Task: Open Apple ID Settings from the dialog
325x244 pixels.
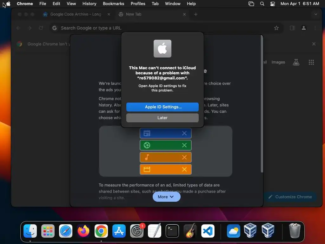Action: (162, 107)
